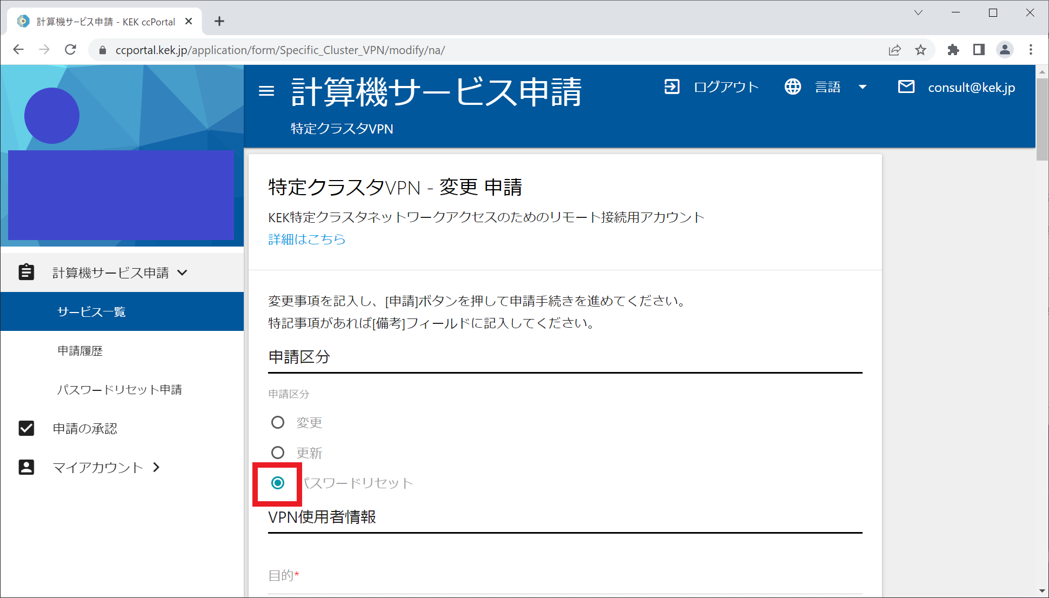Click the 目的 input field
This screenshot has width=1049, height=598.
[565, 576]
